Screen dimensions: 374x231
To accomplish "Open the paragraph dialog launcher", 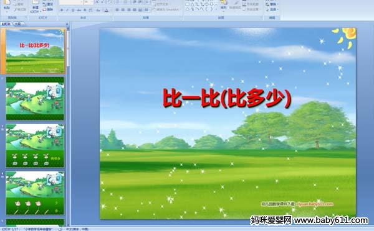I will point(181,17).
